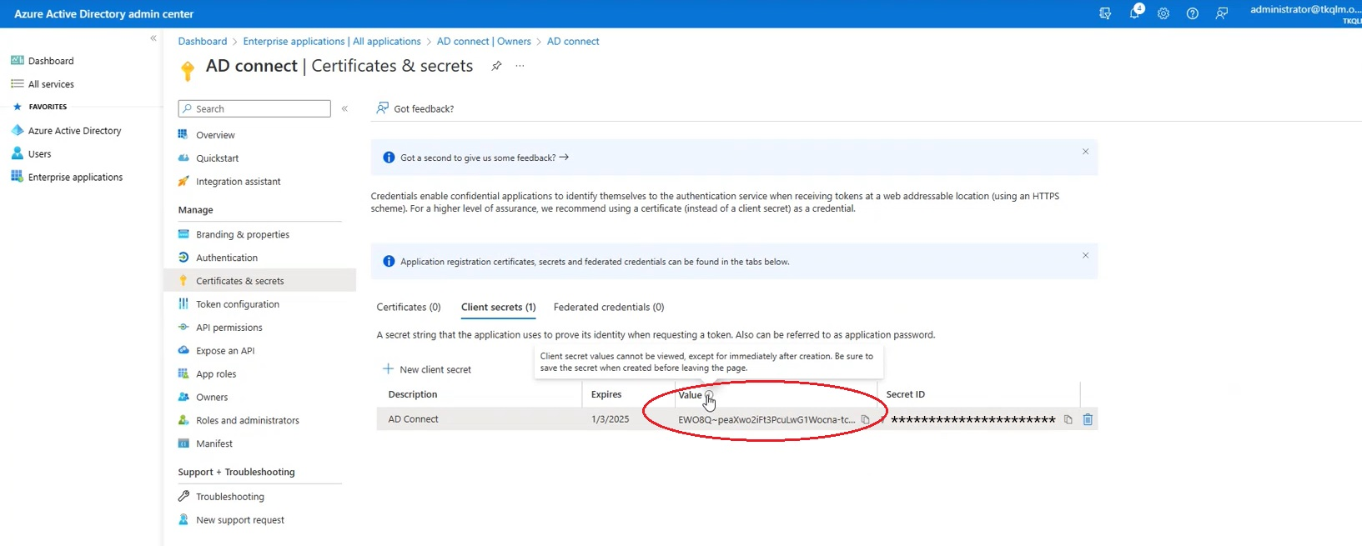
Task: Copy the Secret ID to clipboard
Action: (1068, 419)
